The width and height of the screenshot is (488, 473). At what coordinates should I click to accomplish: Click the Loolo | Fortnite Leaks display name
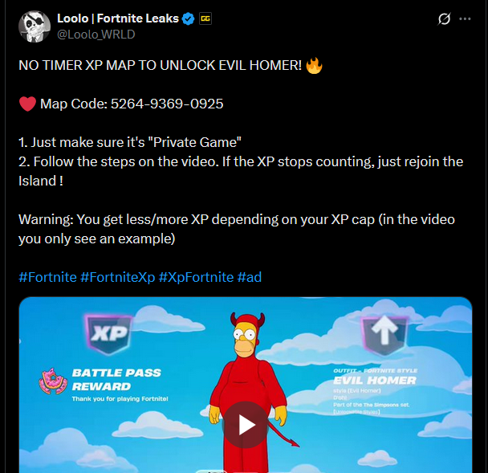coord(118,18)
